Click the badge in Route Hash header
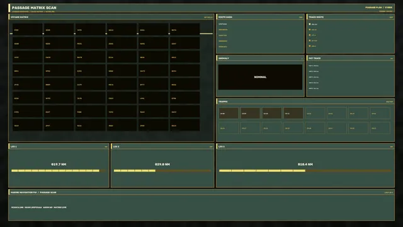The height and width of the screenshot is (227, 403). coord(301,17)
